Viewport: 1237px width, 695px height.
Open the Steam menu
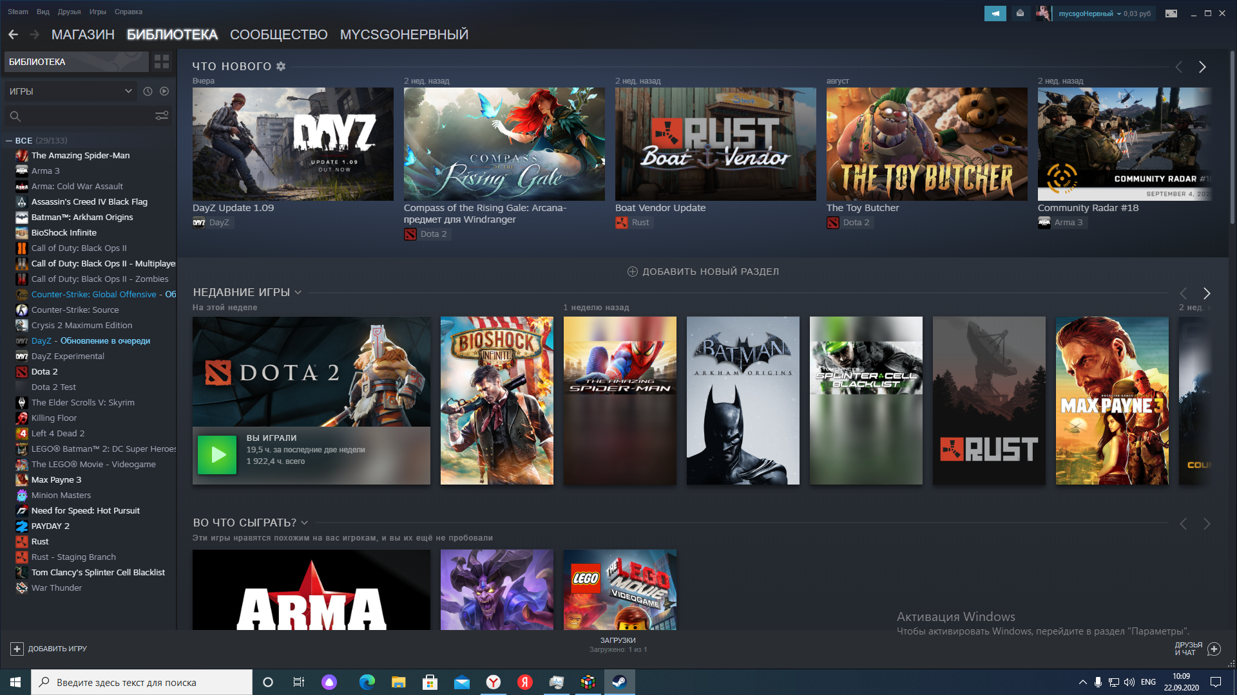pos(18,12)
